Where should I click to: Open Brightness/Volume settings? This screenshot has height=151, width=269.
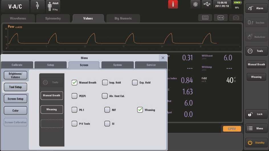point(15,75)
